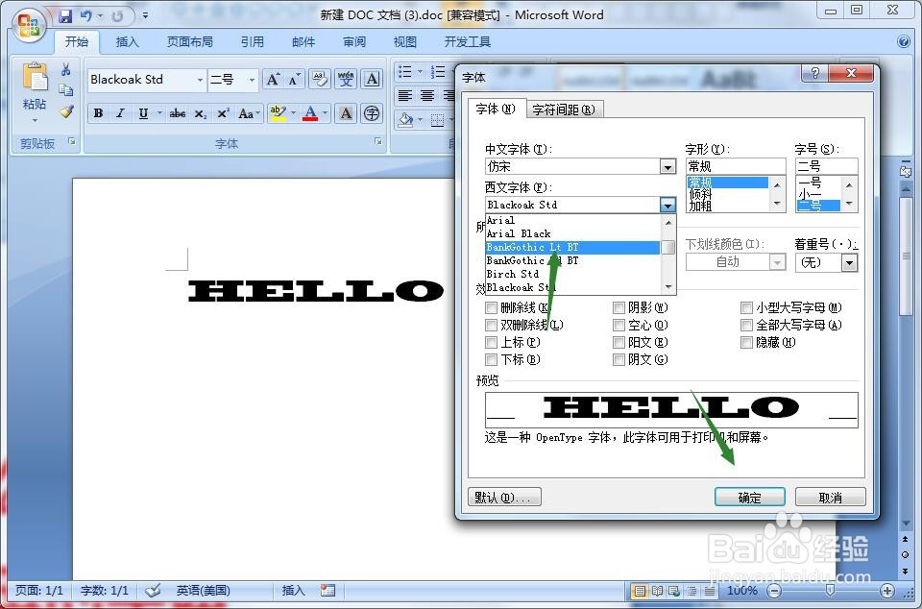Undo last action in quick access toolbar
This screenshot has height=609, width=922.
click(x=86, y=16)
